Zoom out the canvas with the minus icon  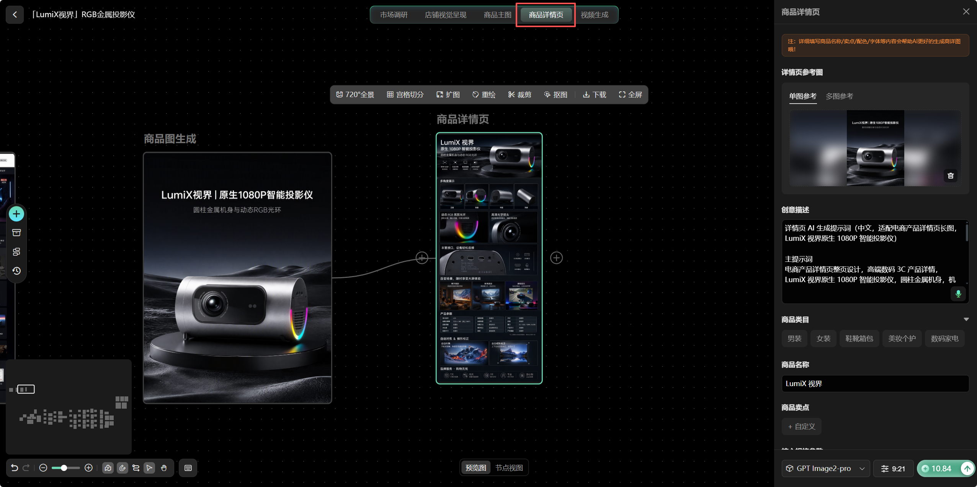point(43,468)
